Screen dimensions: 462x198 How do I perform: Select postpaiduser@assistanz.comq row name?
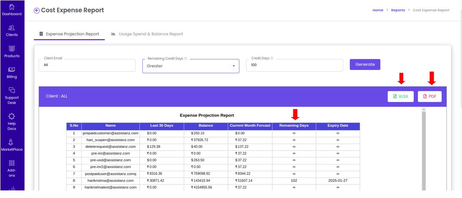tap(110, 174)
